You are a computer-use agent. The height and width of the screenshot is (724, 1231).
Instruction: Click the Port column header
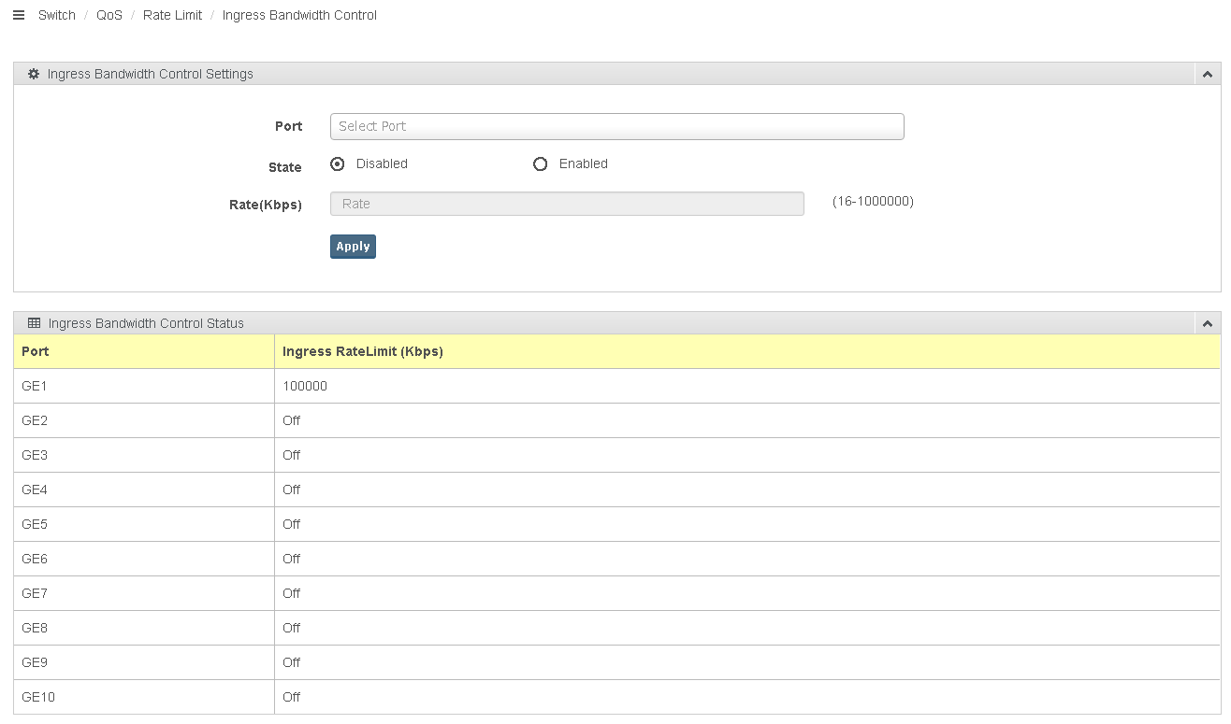[144, 351]
